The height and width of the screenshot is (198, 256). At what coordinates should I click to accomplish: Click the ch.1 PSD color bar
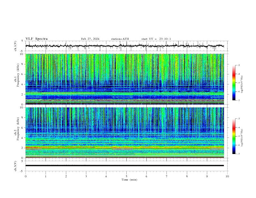click(x=234, y=83)
